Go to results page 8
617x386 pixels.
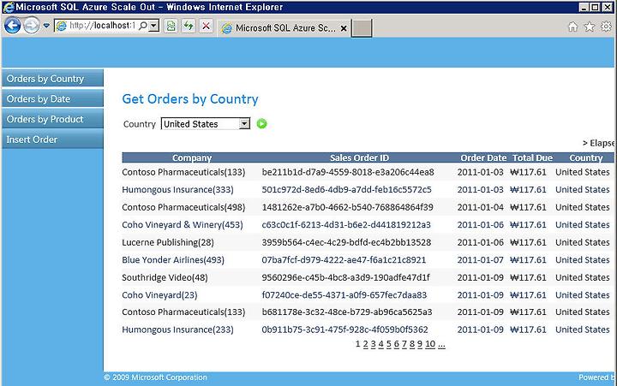pos(412,344)
